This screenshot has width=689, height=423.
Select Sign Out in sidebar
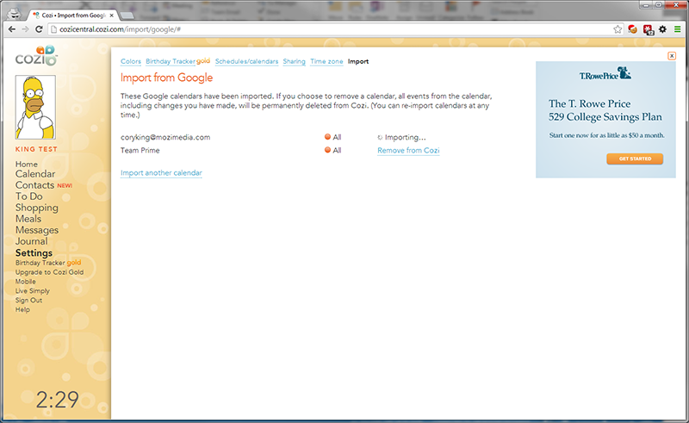tap(30, 301)
